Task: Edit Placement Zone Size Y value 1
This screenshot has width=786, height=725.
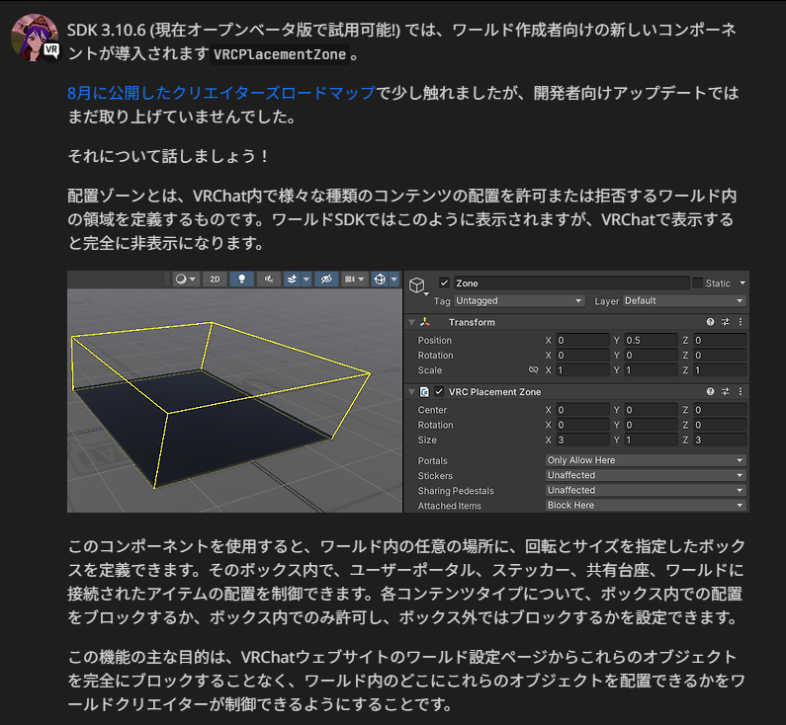Action: tap(651, 440)
